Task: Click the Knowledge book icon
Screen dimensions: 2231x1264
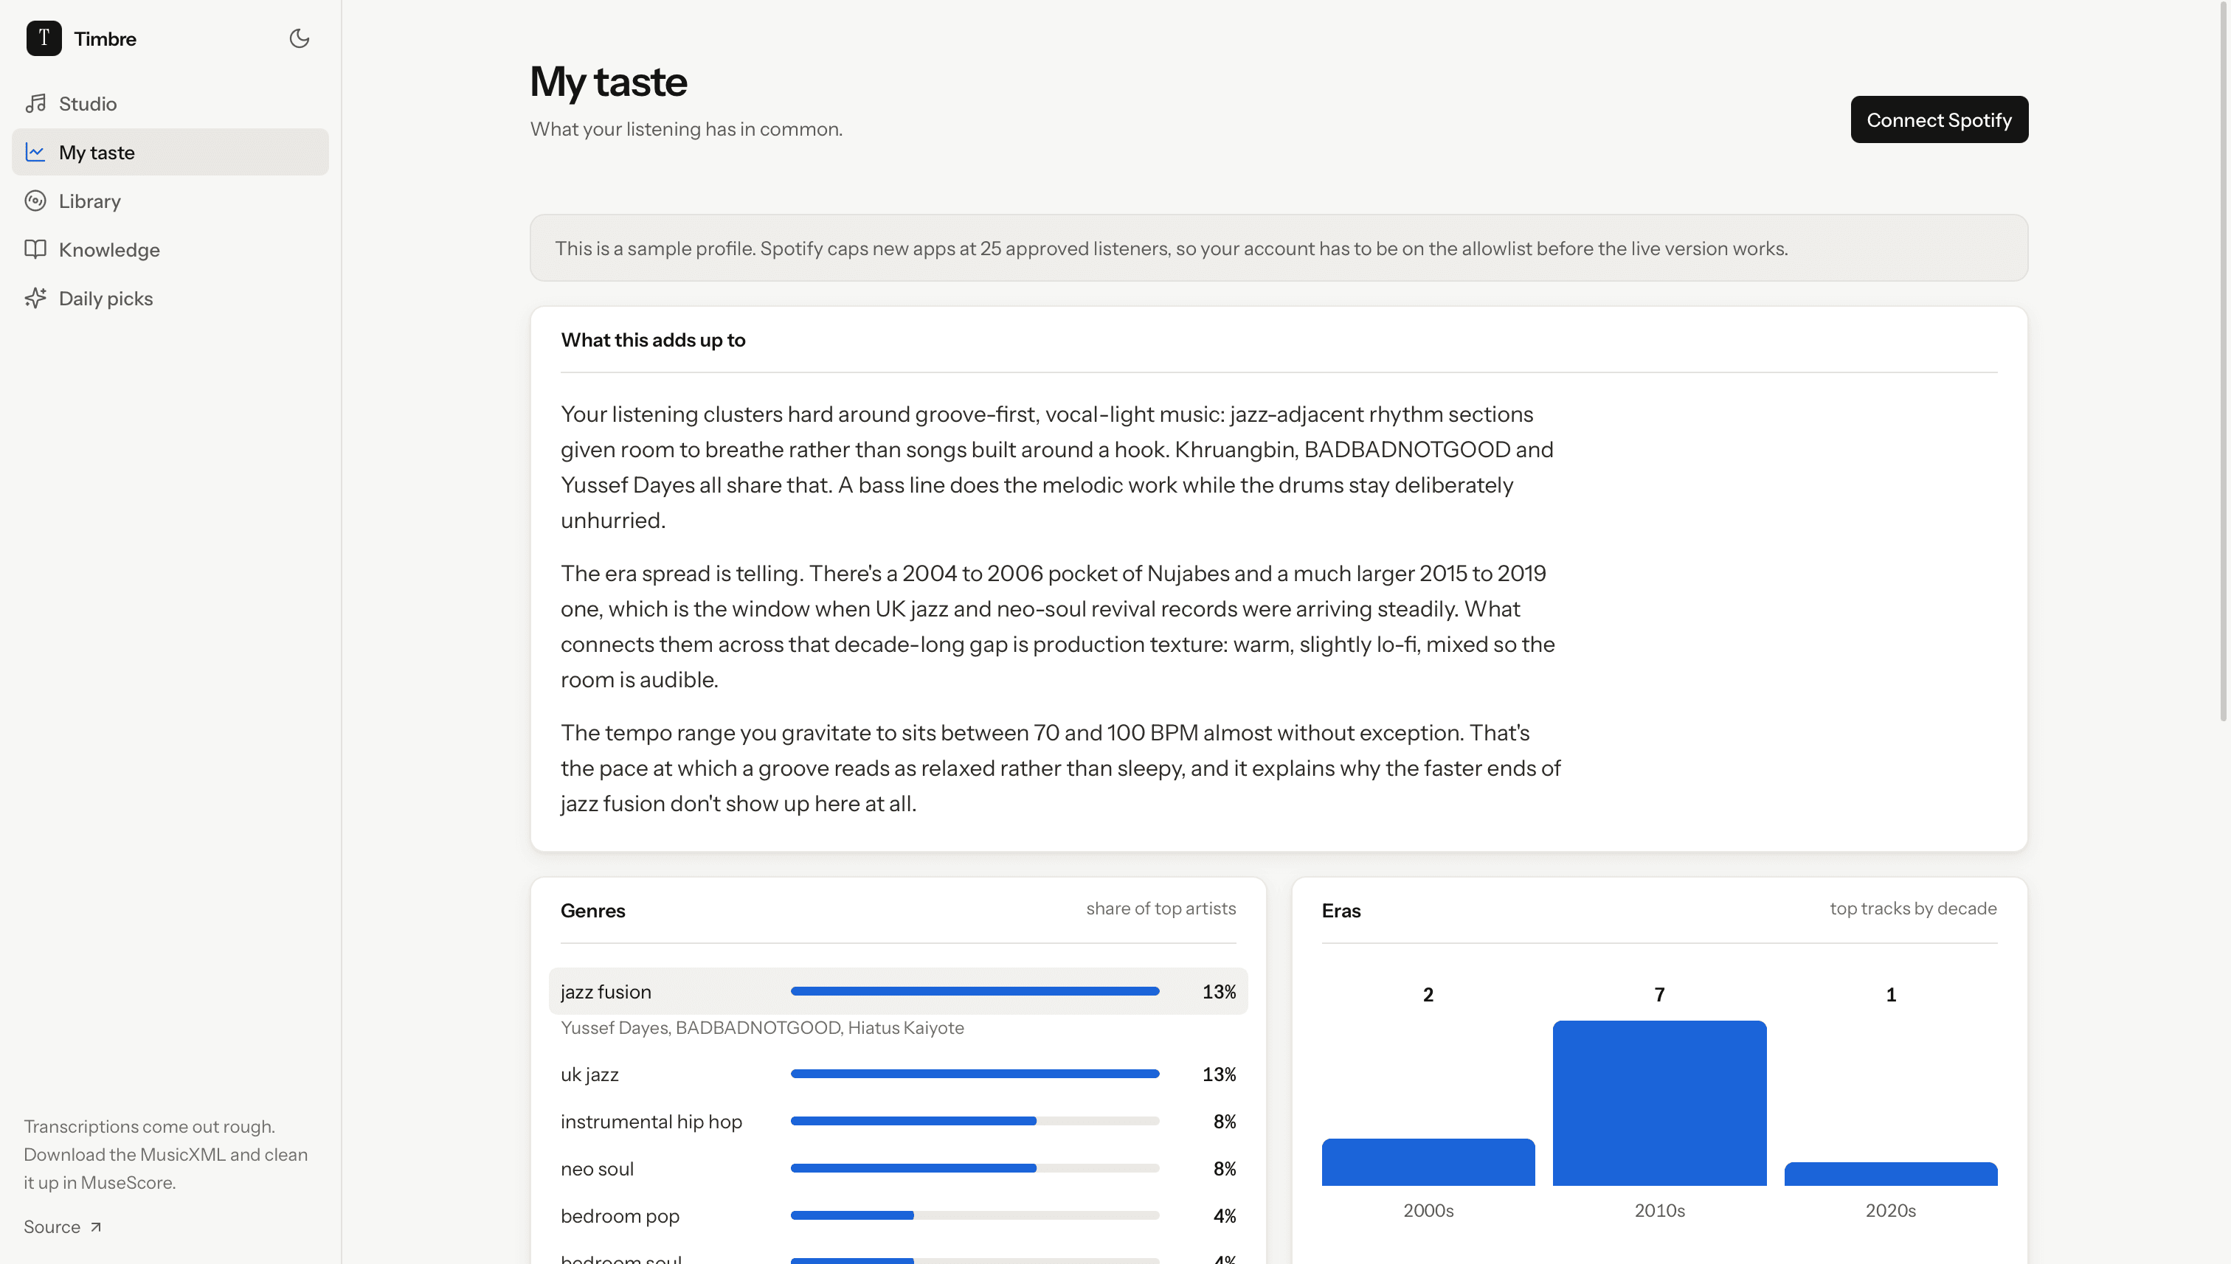Action: tap(35, 249)
